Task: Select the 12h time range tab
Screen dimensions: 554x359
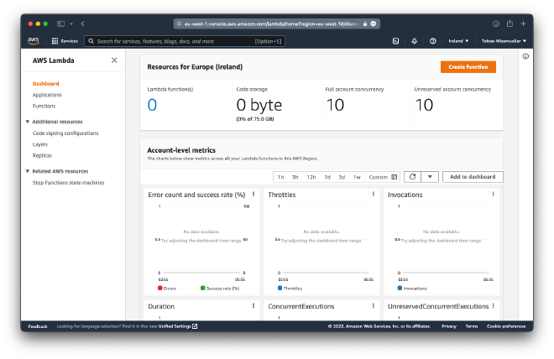Action: [x=311, y=177]
